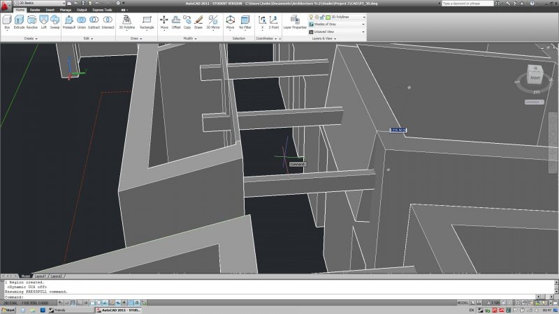Select the Extrude tool
559x314 pixels.
tap(19, 21)
